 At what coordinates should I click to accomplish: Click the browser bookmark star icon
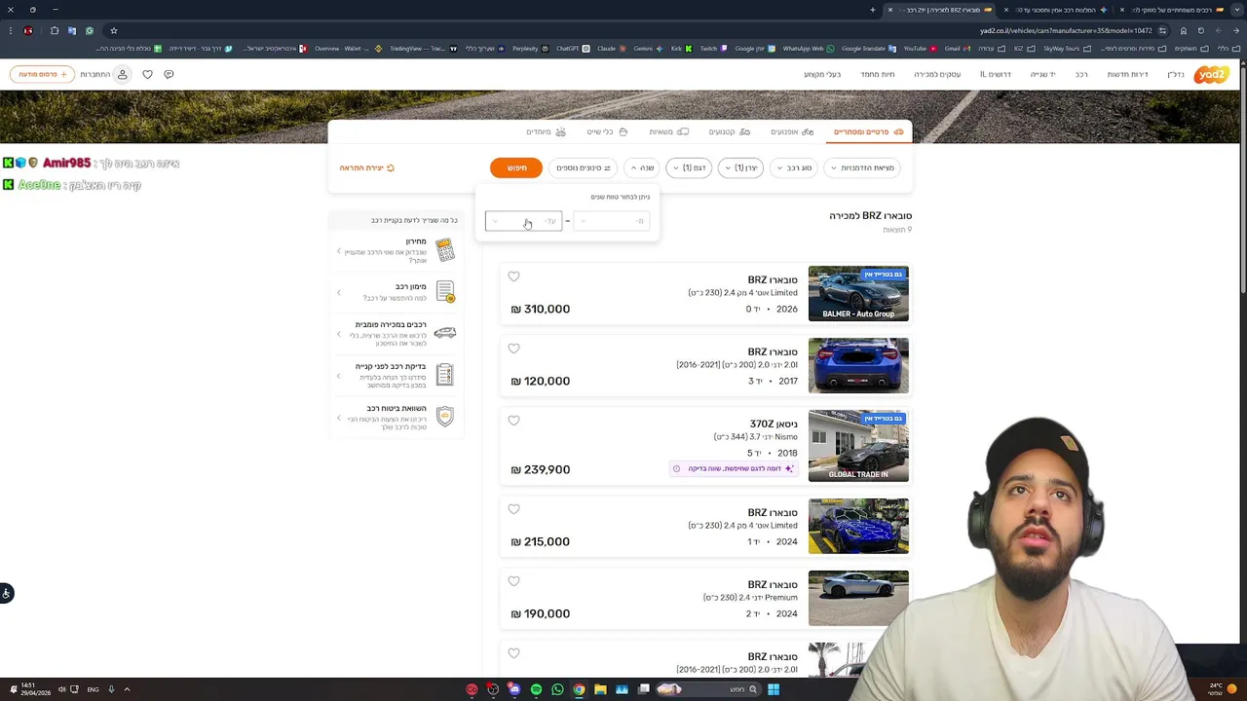(x=113, y=30)
